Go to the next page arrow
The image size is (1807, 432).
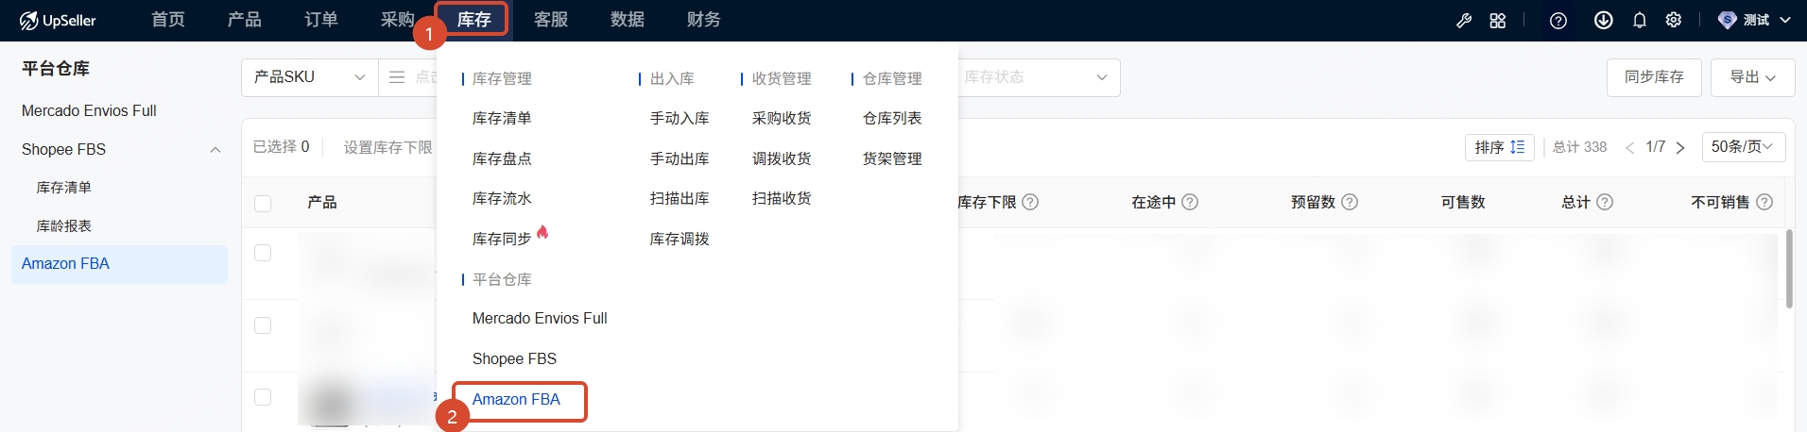(x=1680, y=147)
